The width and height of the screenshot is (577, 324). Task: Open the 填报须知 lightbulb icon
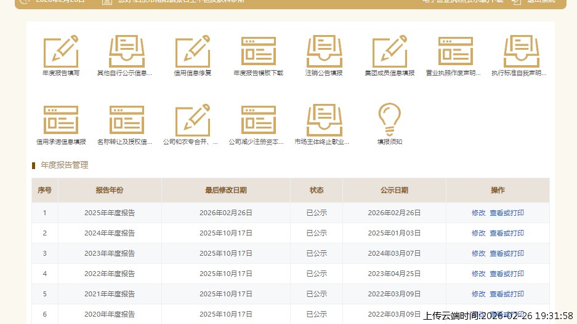[x=389, y=119]
